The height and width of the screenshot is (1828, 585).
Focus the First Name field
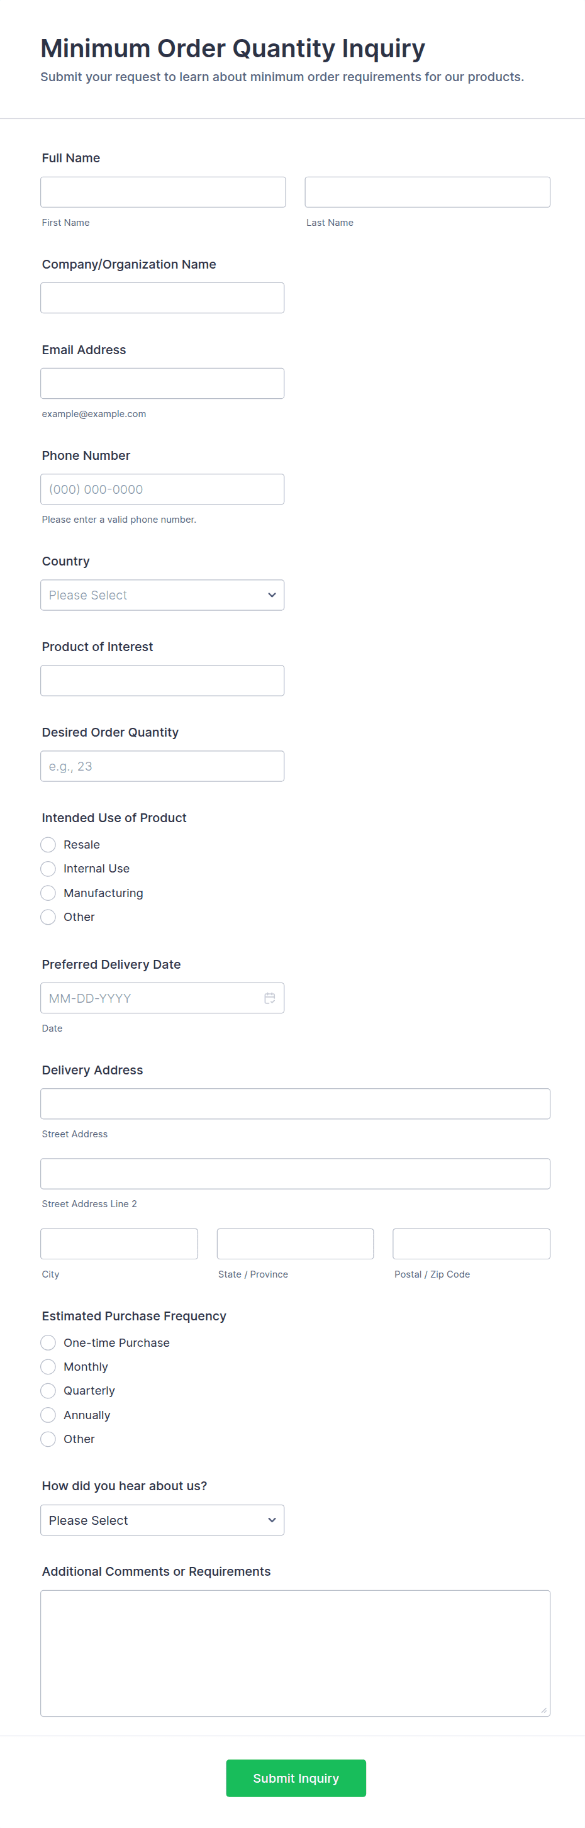click(x=162, y=192)
